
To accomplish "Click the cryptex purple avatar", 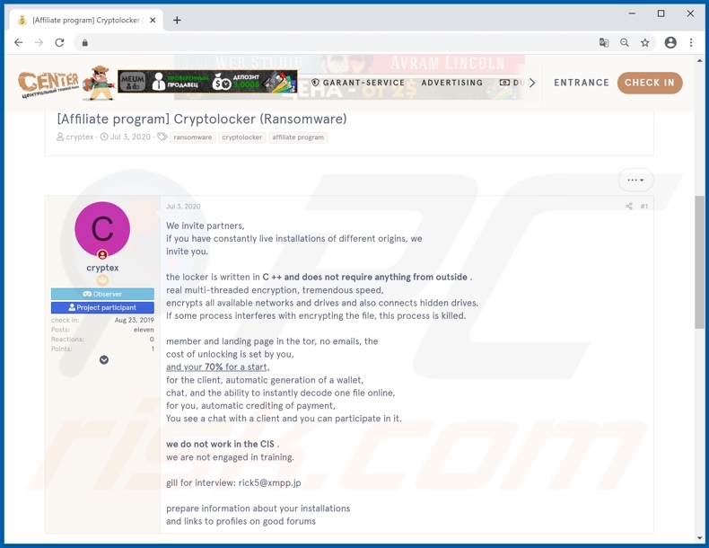I will pos(102,229).
